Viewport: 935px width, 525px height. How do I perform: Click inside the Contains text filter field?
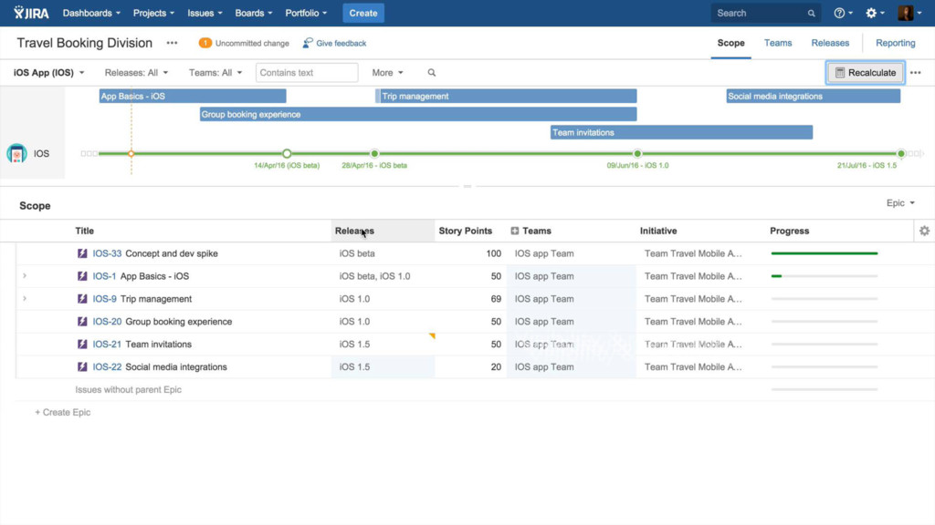(x=307, y=73)
